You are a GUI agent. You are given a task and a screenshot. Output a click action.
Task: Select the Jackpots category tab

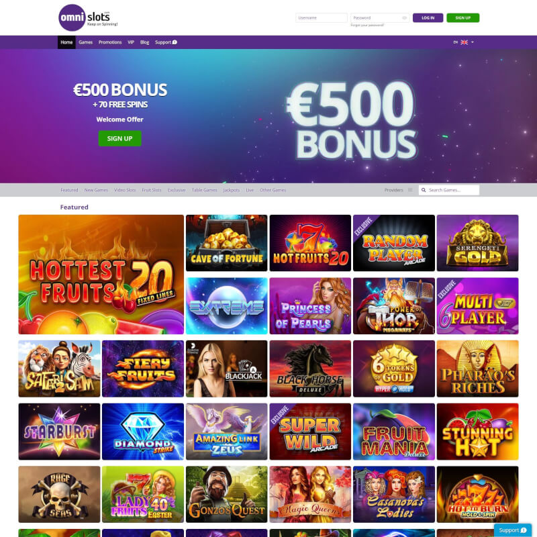231,190
